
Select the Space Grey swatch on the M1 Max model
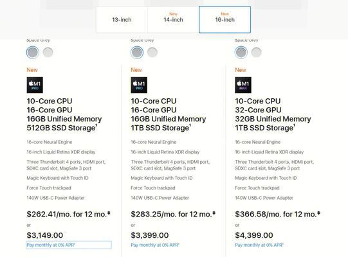(x=241, y=53)
